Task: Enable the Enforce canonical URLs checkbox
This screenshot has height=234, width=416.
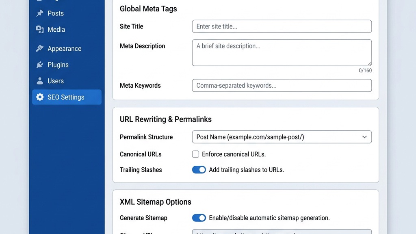Action: tap(195, 154)
